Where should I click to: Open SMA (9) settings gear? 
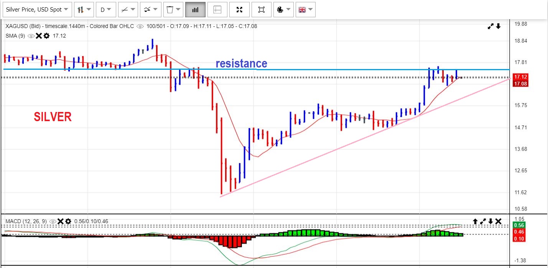[46, 36]
